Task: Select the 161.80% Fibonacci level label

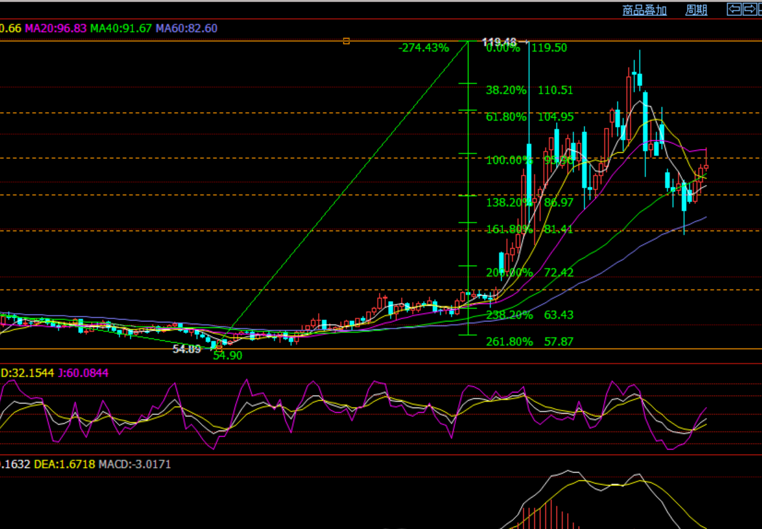Action: pyautogui.click(x=509, y=229)
